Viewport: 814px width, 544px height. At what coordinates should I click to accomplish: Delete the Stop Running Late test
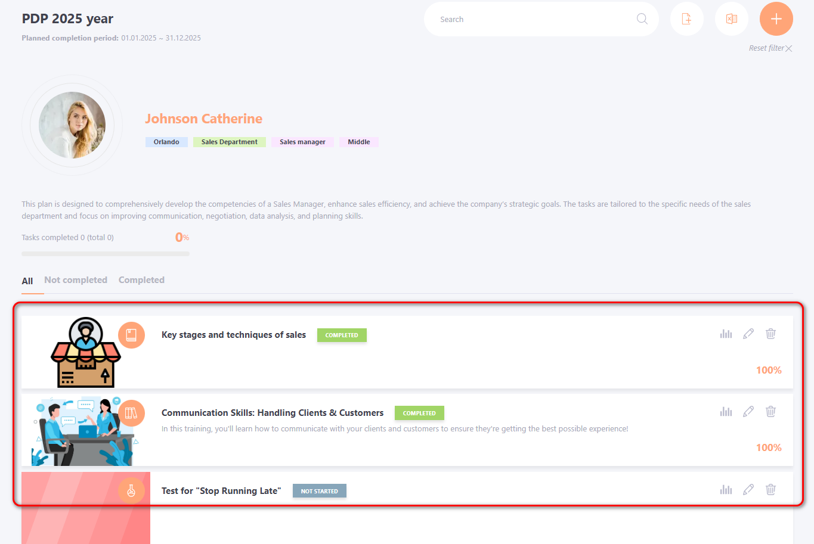[770, 490]
